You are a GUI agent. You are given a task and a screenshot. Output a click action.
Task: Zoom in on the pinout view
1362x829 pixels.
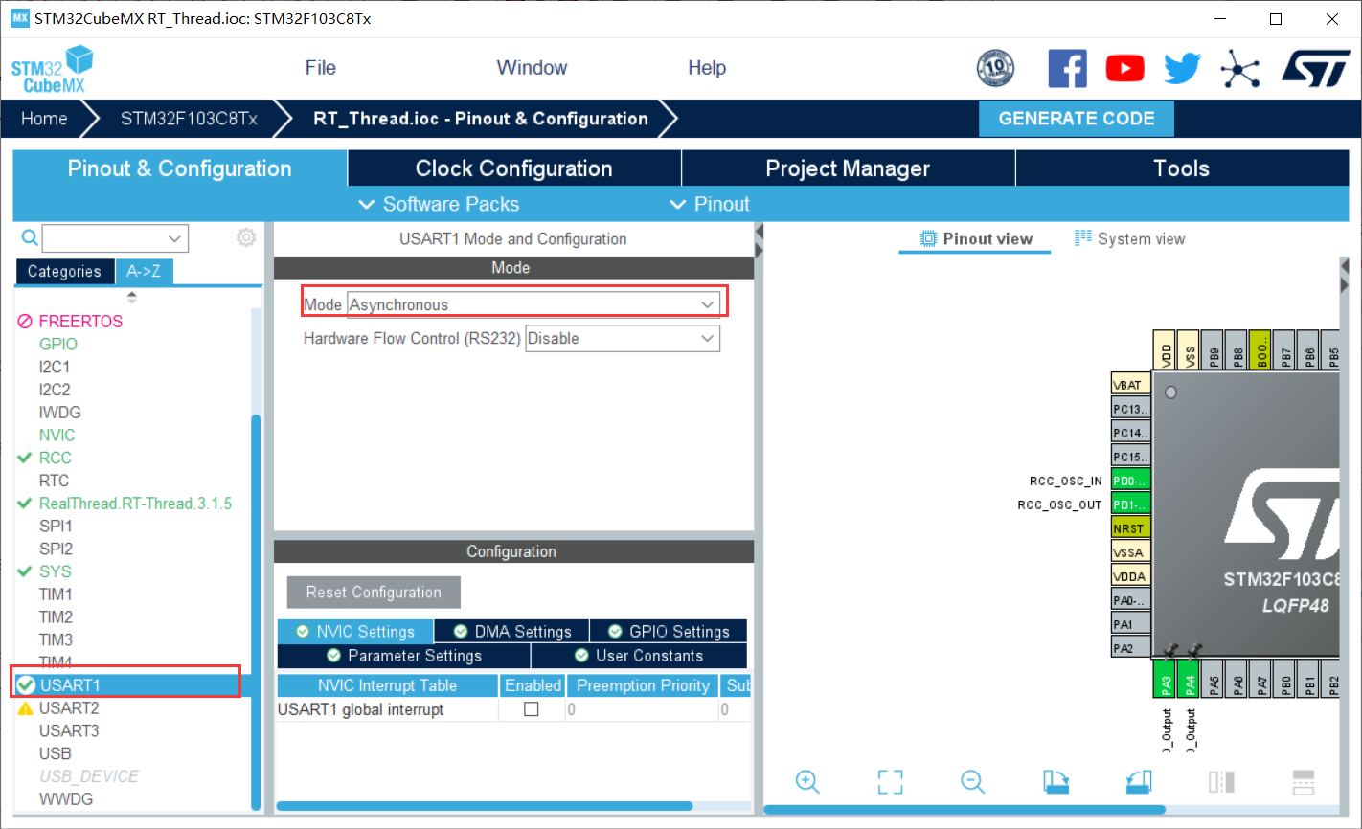(807, 782)
